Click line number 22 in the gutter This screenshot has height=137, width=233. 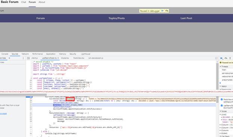click(x=31, y=105)
